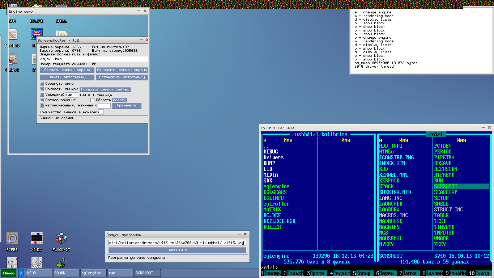Enable the Свернуть окно checkbox

[x=42, y=84]
